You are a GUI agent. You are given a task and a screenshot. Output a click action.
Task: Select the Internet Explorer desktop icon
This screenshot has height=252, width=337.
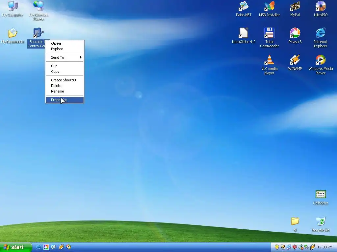[321, 38]
